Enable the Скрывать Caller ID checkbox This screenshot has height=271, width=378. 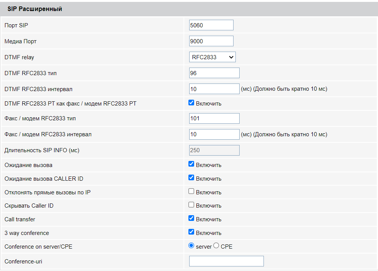click(191, 205)
